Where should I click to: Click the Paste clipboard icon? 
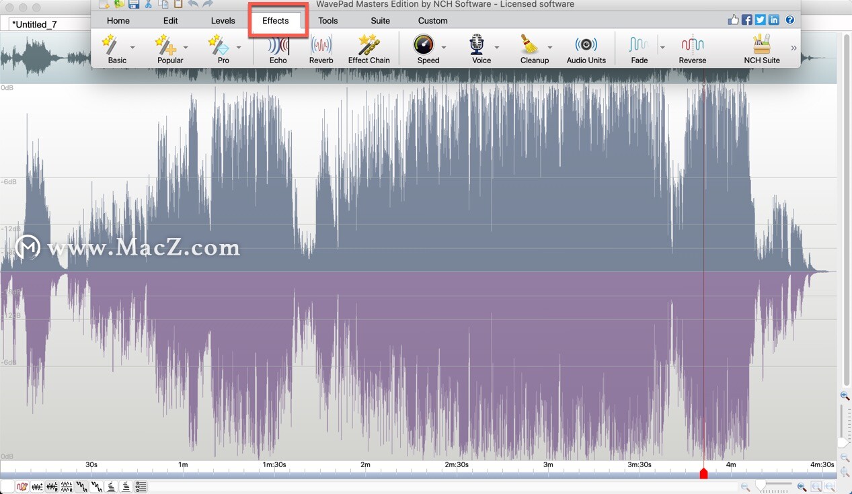coord(178,4)
